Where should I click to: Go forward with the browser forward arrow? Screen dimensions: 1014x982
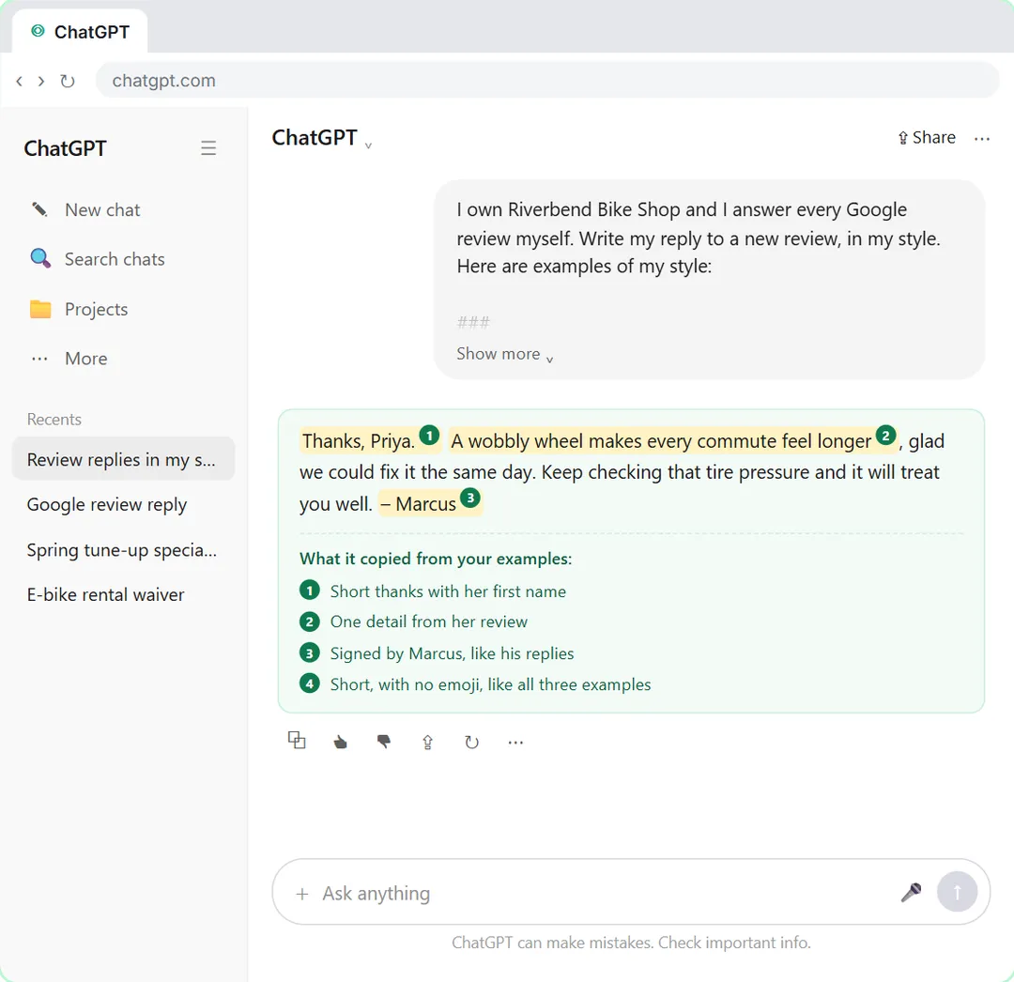pos(41,81)
